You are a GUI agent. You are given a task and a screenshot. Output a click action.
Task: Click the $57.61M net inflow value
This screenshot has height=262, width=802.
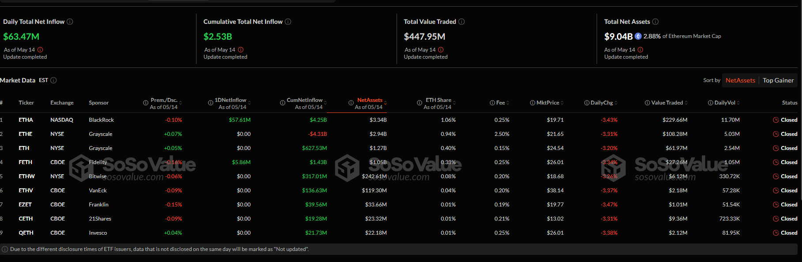(x=240, y=120)
